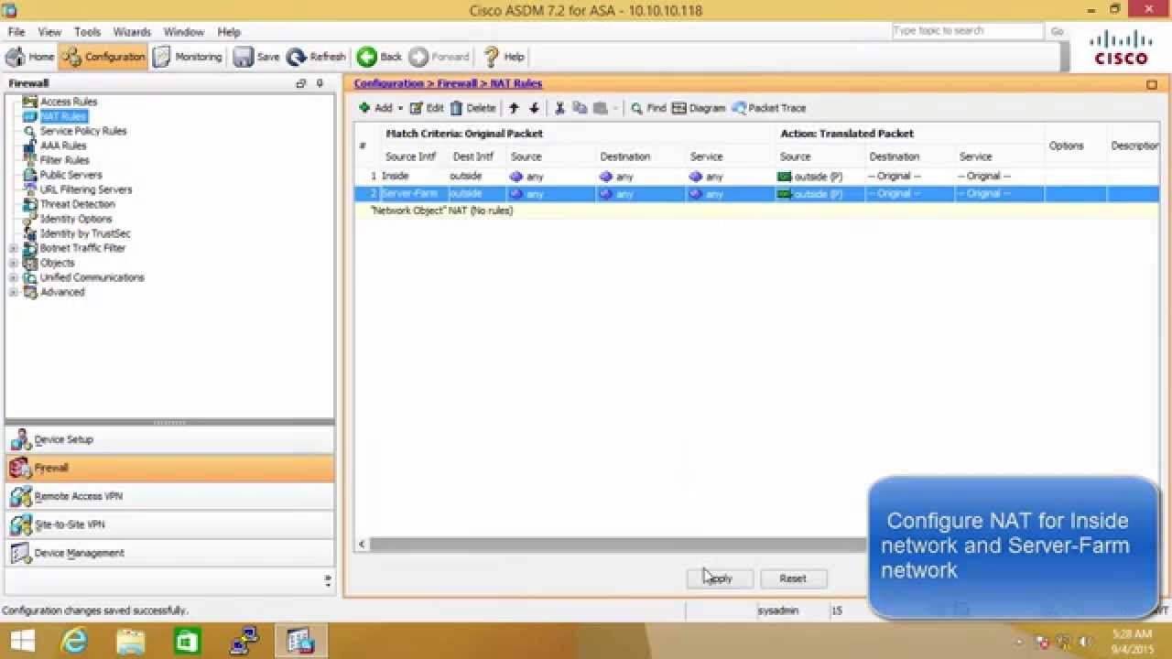Click the Source Intf column header
The width and height of the screenshot is (1172, 659).
(410, 157)
